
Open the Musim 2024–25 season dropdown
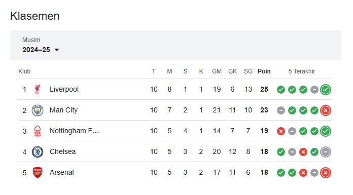[x=41, y=50]
